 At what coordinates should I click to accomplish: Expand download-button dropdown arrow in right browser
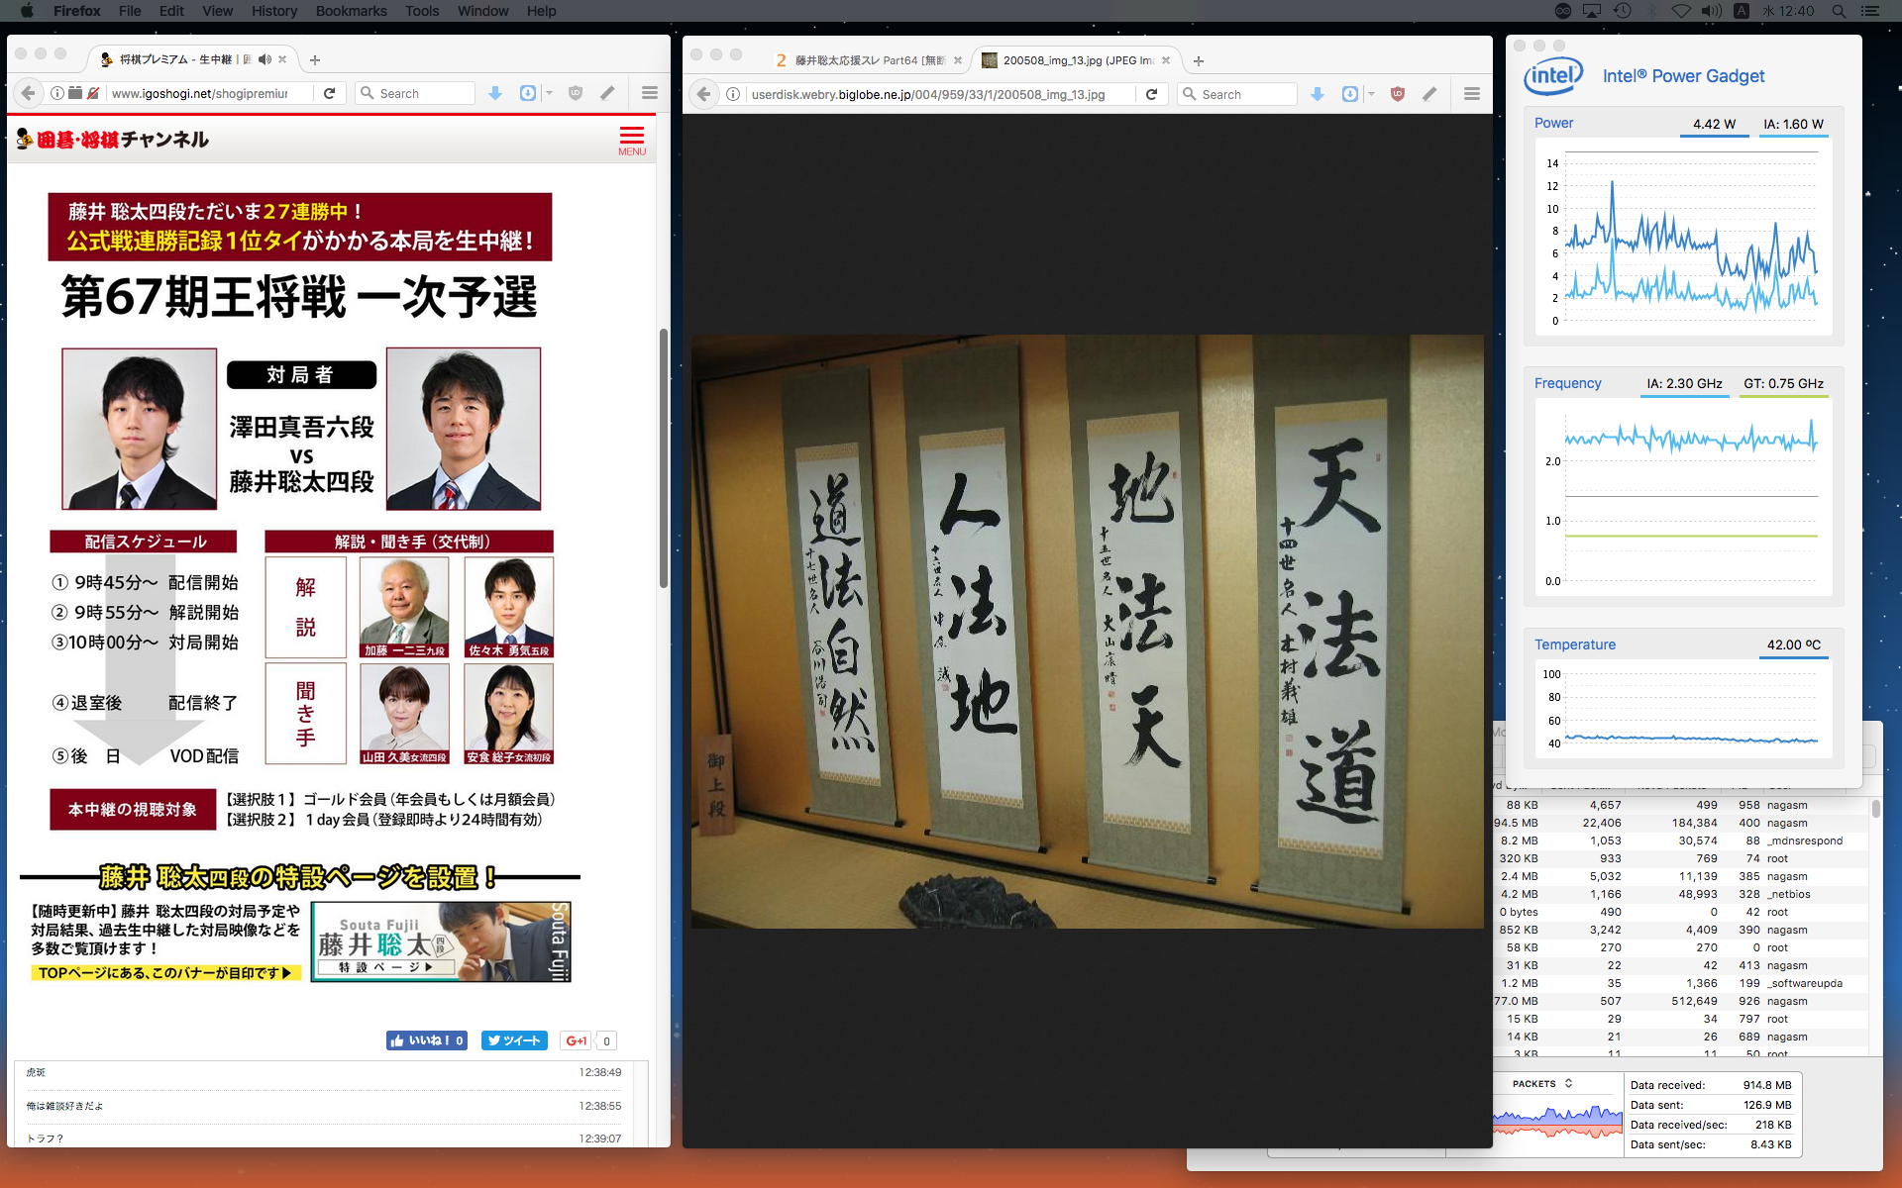1371,94
